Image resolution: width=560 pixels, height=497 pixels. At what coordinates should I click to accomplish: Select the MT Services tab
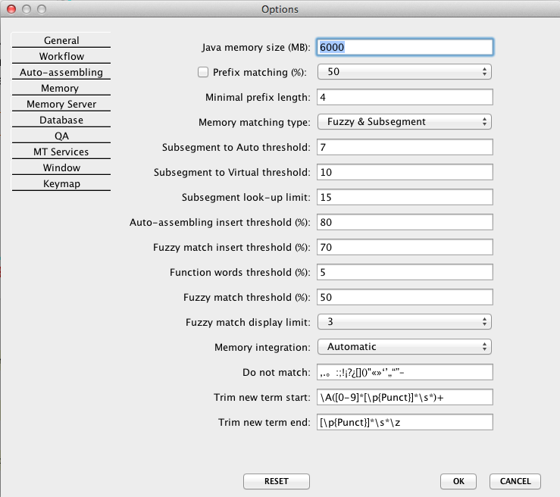pyautogui.click(x=61, y=152)
